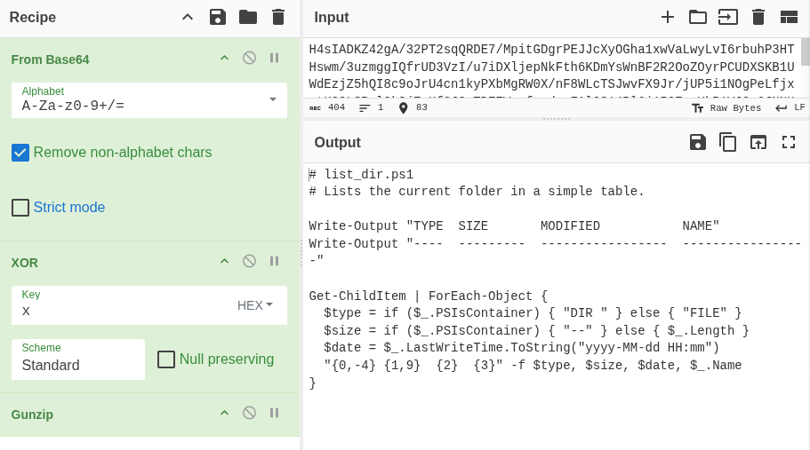Maximise the output pane
The width and height of the screenshot is (810, 450).
[789, 142]
